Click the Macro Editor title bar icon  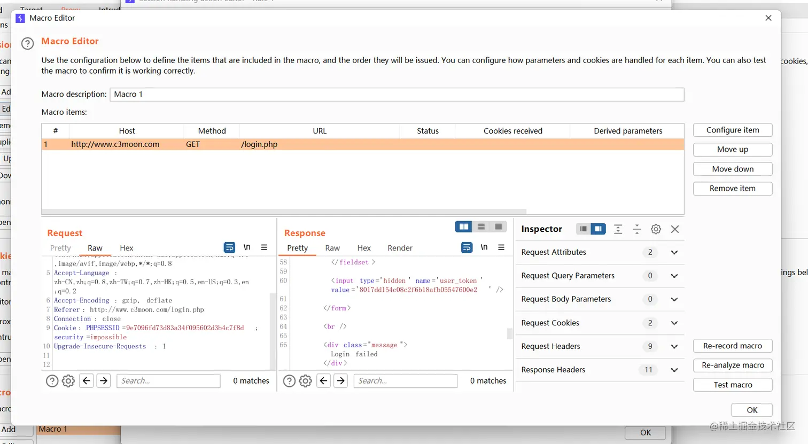(x=20, y=18)
